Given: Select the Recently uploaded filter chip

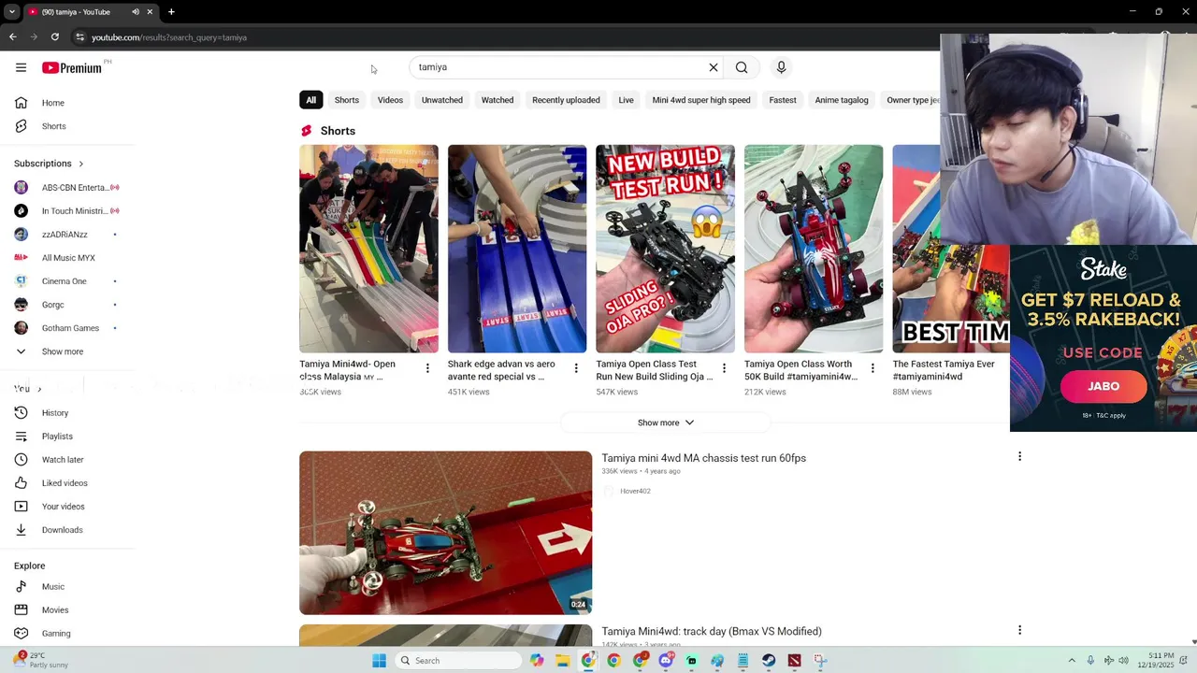Looking at the screenshot, I should click(566, 100).
